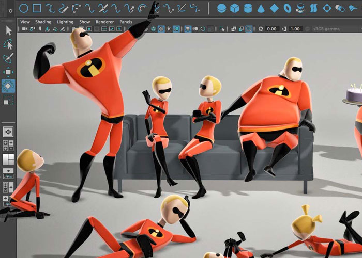Select the NURBS Circle shelf tool
The image size is (362, 258).
click(x=24, y=8)
